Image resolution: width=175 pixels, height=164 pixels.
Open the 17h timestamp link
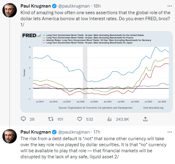click(97, 132)
